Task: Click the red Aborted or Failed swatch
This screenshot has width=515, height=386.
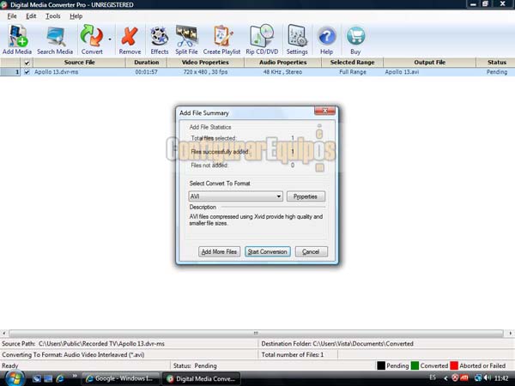Action: [454, 365]
